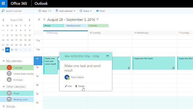
Task: Collapse the Other calendars section
Action: coord(4,87)
